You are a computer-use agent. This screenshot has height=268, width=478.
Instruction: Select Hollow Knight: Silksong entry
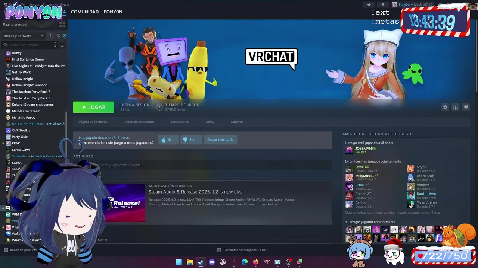[30, 85]
